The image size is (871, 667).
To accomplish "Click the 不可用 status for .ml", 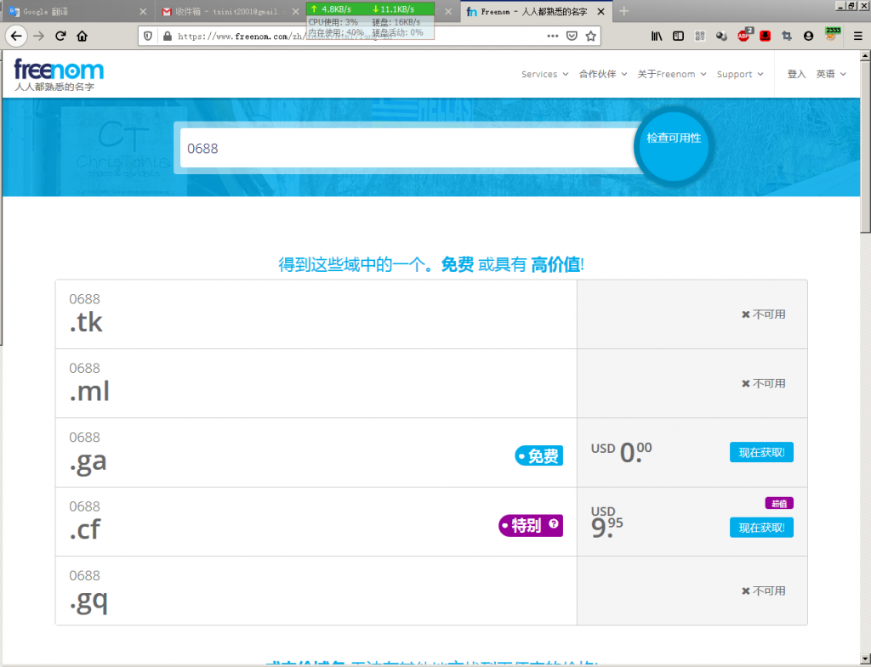I will [x=763, y=383].
